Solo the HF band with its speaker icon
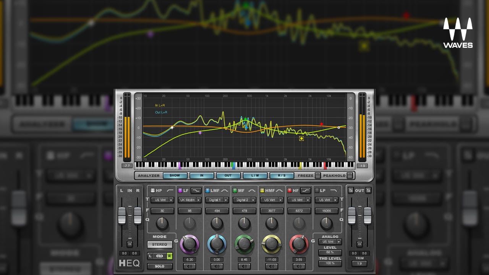This screenshot has height=275, width=489. [x=299, y=266]
